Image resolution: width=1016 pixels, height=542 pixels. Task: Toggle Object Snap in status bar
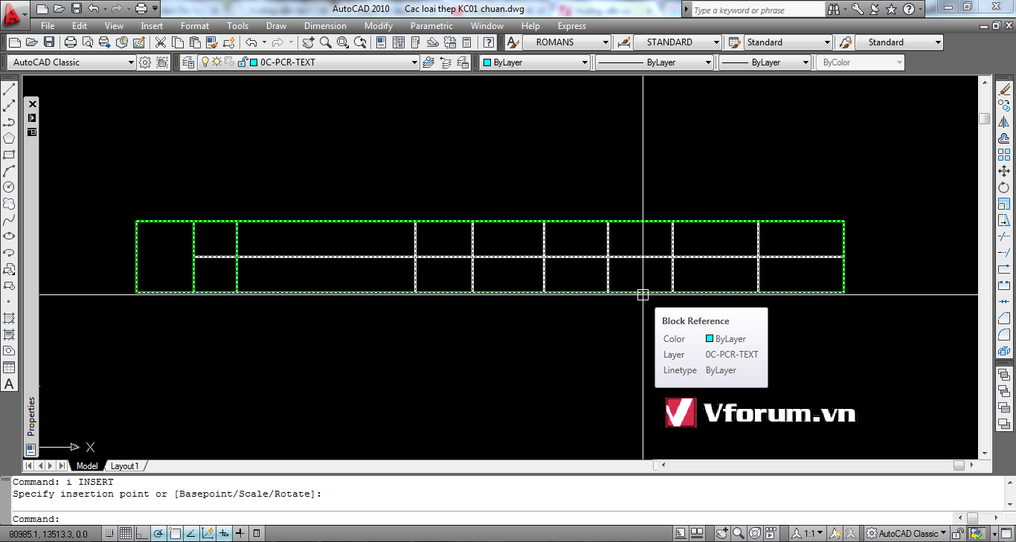click(175, 533)
